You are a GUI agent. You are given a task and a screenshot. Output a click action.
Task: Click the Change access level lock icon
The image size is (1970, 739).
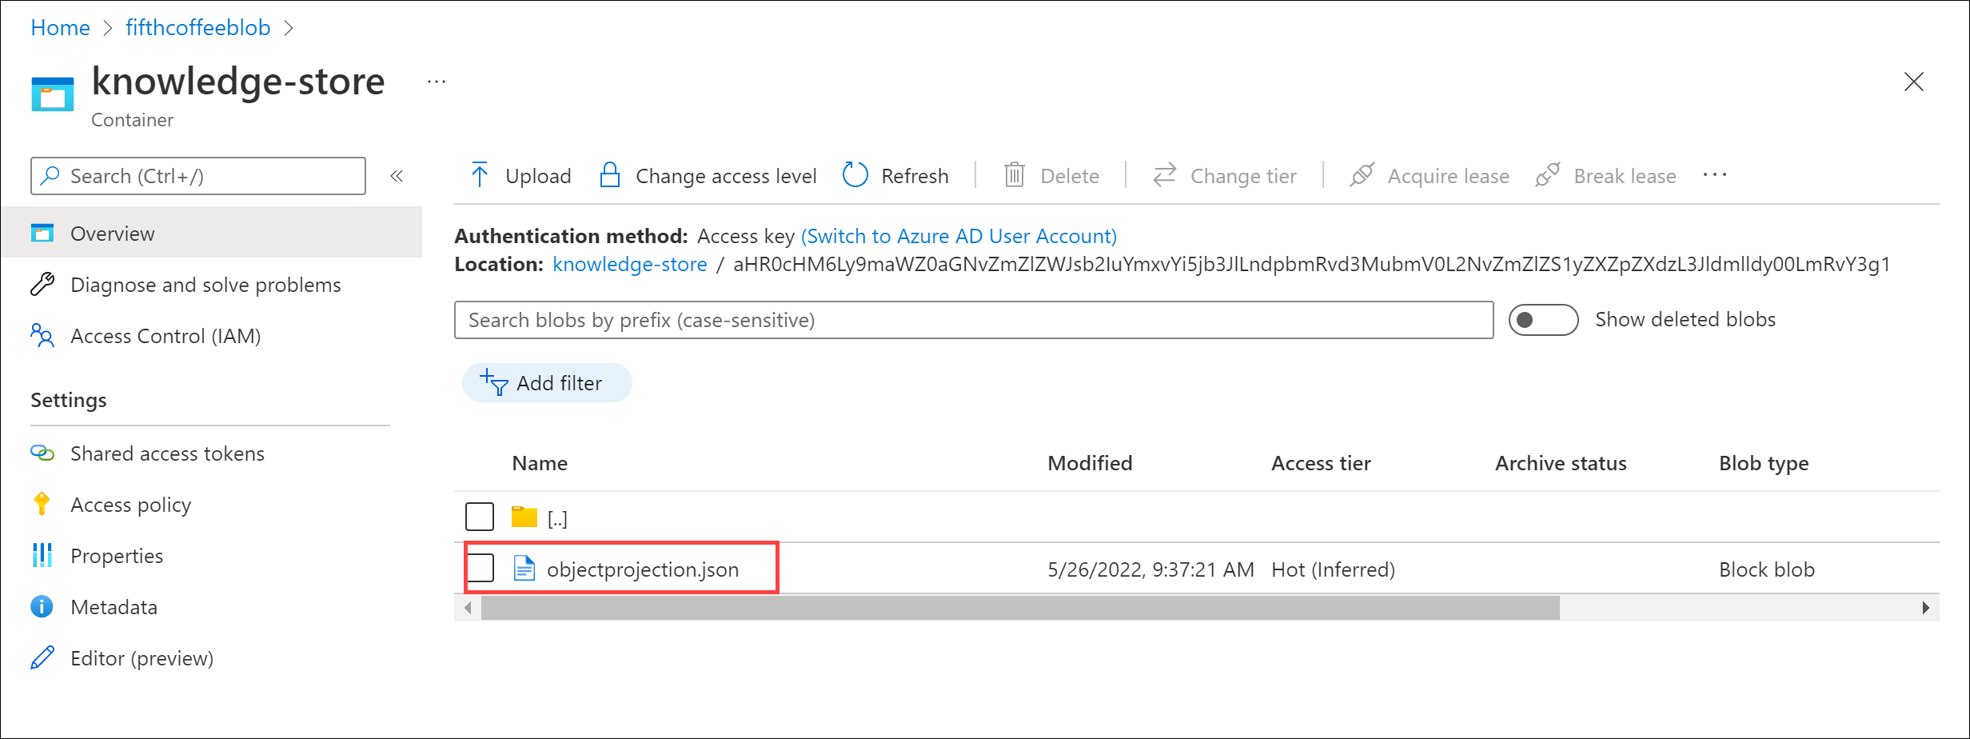[610, 175]
